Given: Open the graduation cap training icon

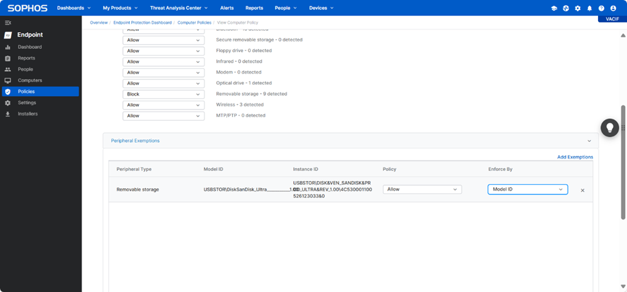Looking at the screenshot, I should click(x=554, y=8).
